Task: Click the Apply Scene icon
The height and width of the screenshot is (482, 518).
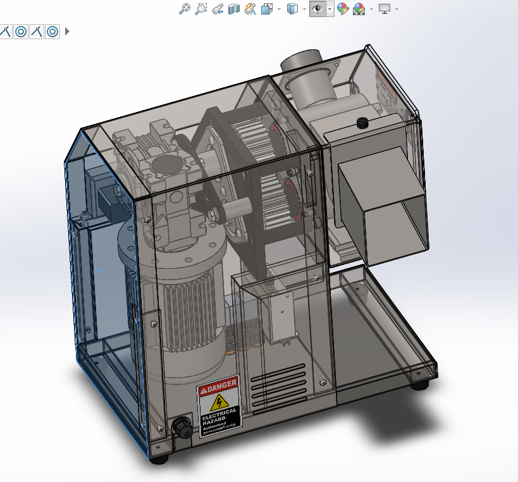Action: coord(359,9)
